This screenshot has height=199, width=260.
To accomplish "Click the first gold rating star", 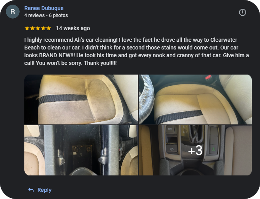I will (x=27, y=28).
